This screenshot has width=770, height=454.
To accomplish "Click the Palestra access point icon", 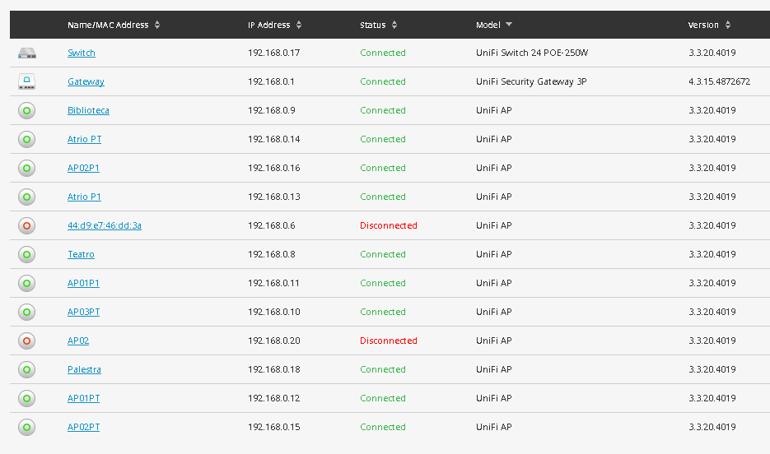I will (27, 369).
